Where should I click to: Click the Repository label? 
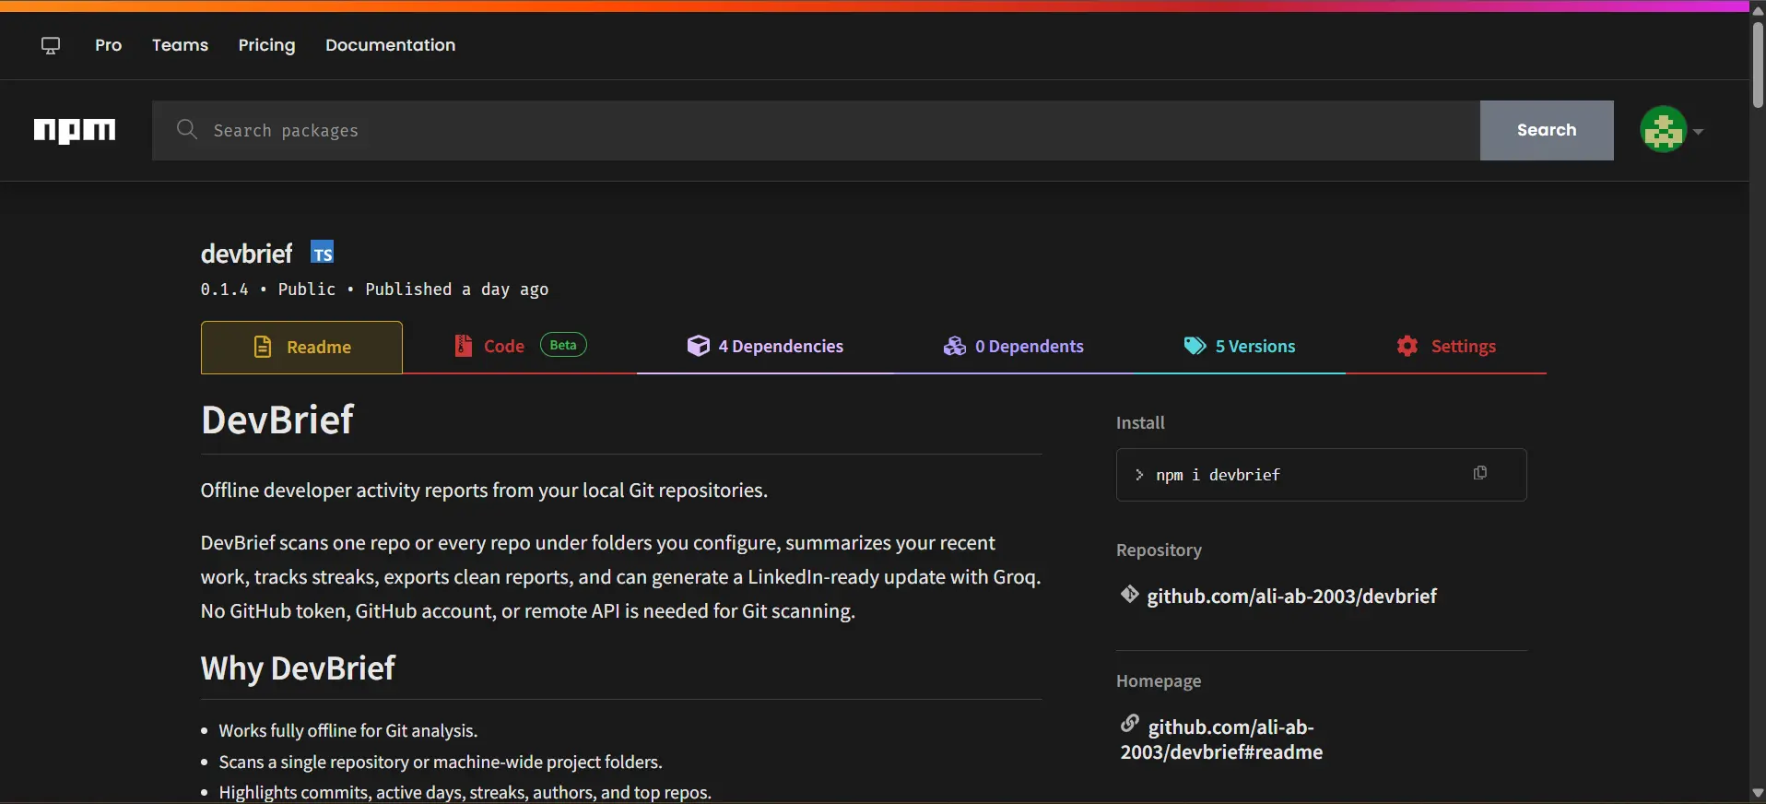pos(1159,550)
